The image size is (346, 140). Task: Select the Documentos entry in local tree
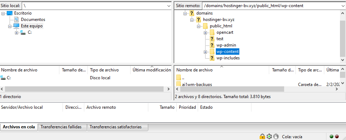pyautogui.click(x=33, y=20)
